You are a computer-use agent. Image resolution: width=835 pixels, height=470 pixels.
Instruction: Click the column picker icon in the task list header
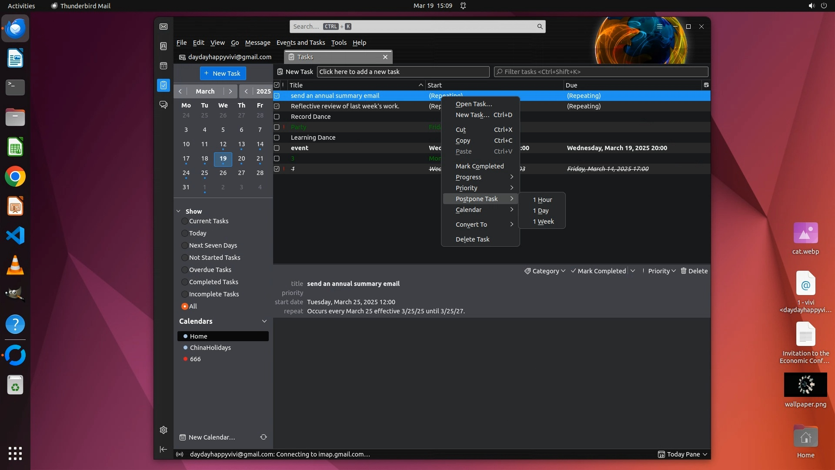(706, 85)
